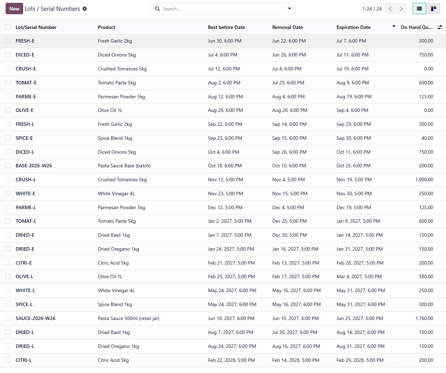
Task: Click the Search input field
Action: pos(222,9)
